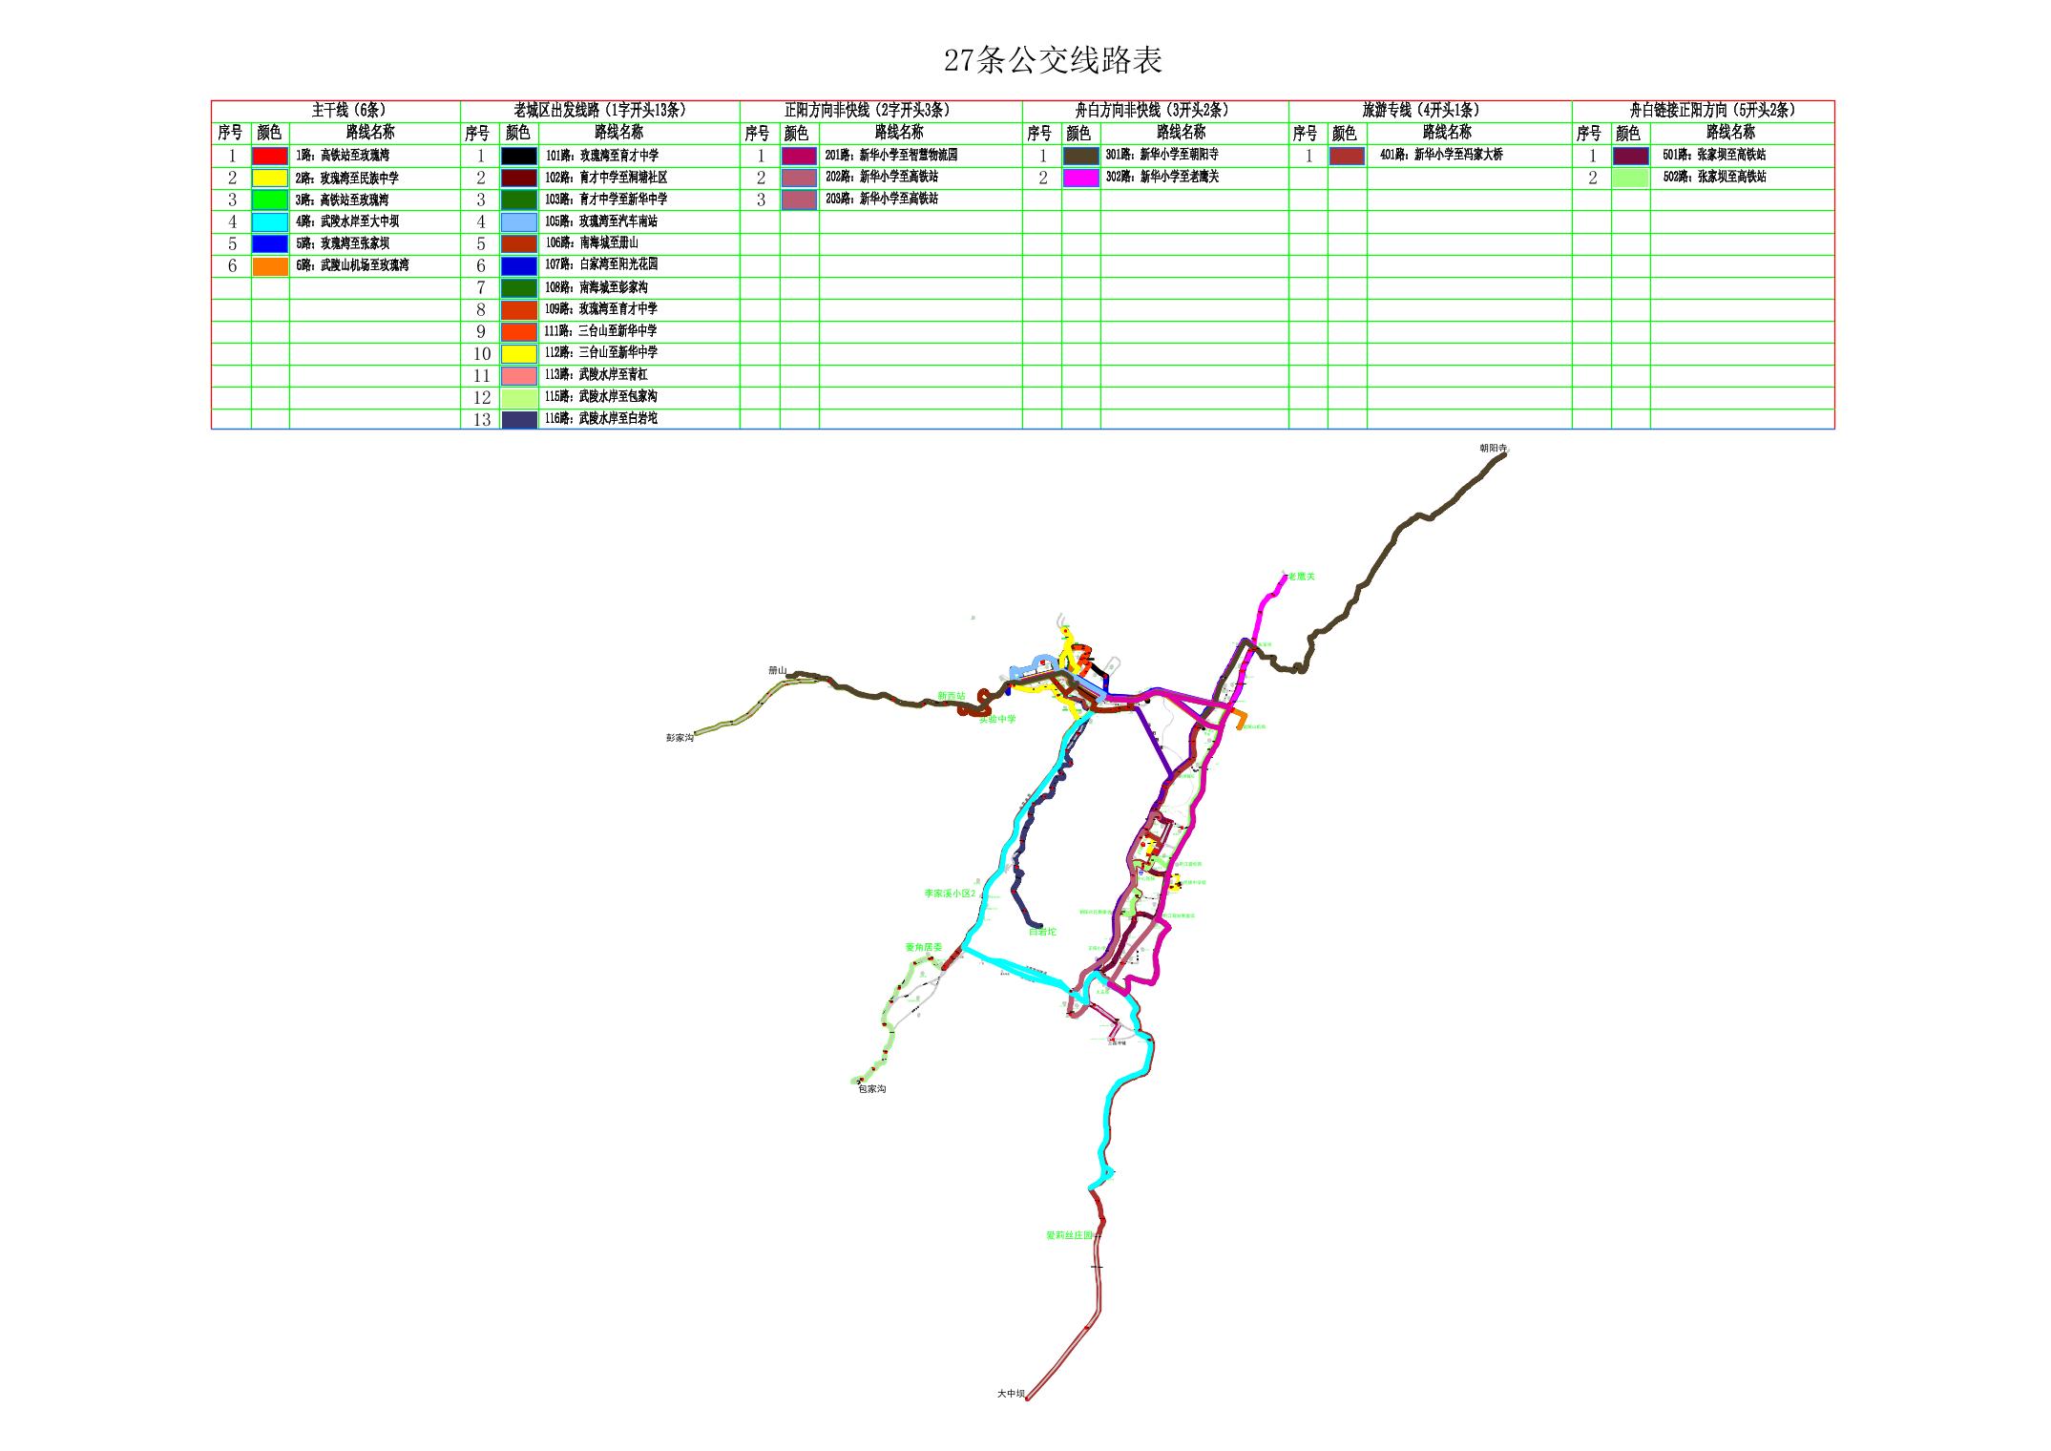The height and width of the screenshot is (1451, 2051).
Task: Click the 彭家沟 label on the map
Action: pyautogui.click(x=680, y=738)
